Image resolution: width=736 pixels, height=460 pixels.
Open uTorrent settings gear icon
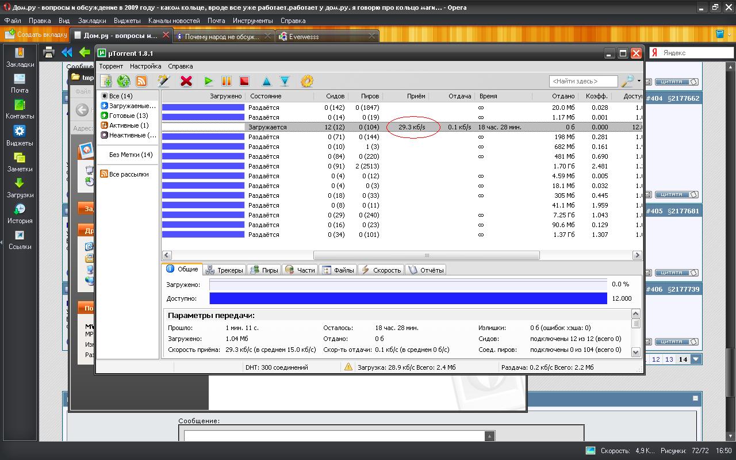coord(307,81)
